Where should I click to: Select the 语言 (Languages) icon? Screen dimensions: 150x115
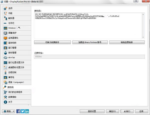[x=5, y=82]
